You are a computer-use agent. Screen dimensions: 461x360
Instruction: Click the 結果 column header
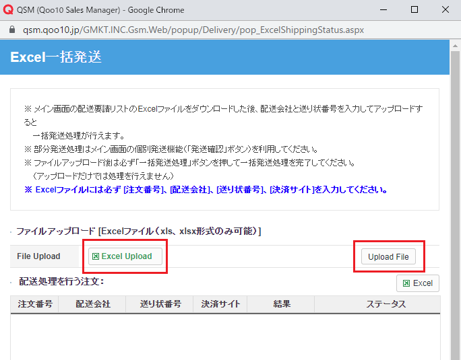[x=281, y=304]
